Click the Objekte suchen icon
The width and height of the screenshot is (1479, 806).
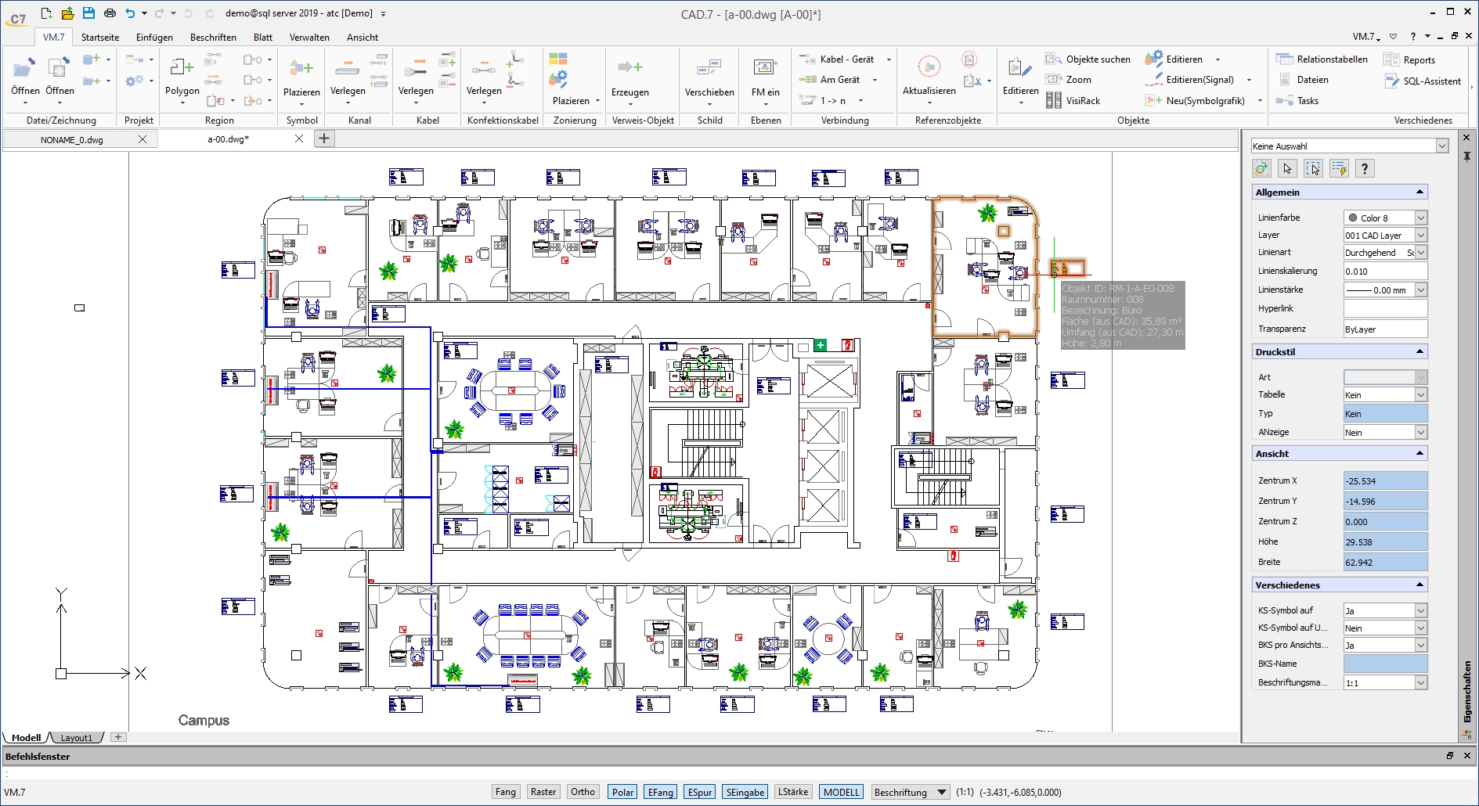click(x=1053, y=59)
